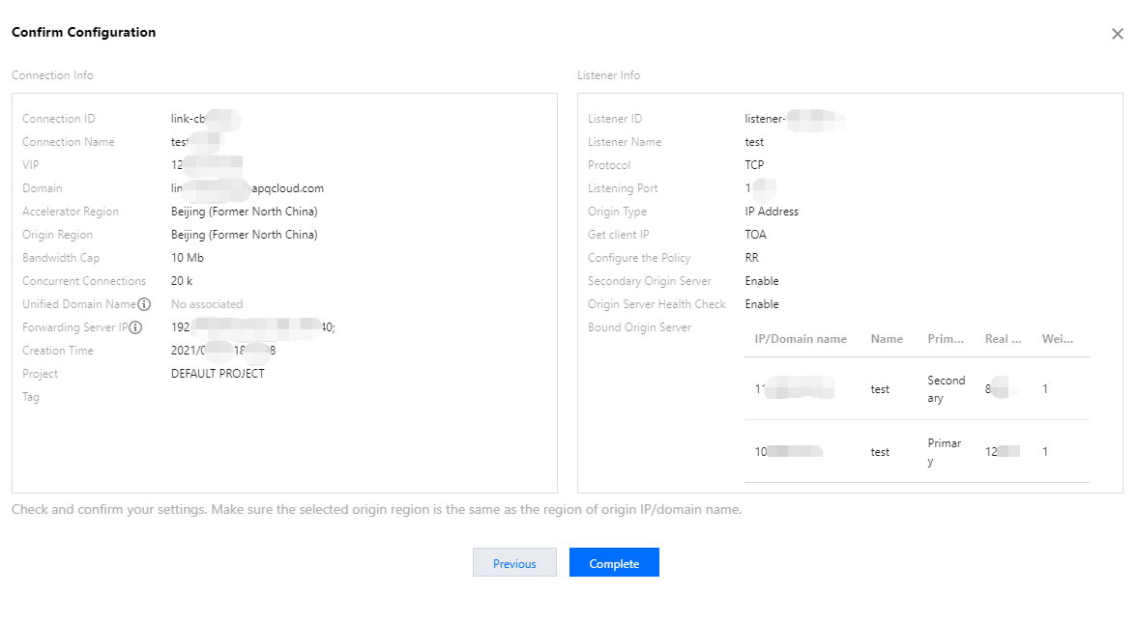Click the truncated Primary/Secondary column header

click(x=946, y=339)
